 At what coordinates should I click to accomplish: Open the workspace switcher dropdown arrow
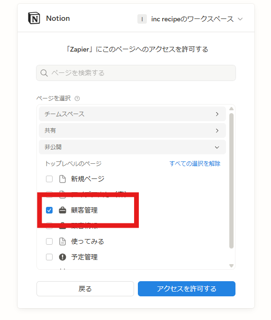[240, 19]
